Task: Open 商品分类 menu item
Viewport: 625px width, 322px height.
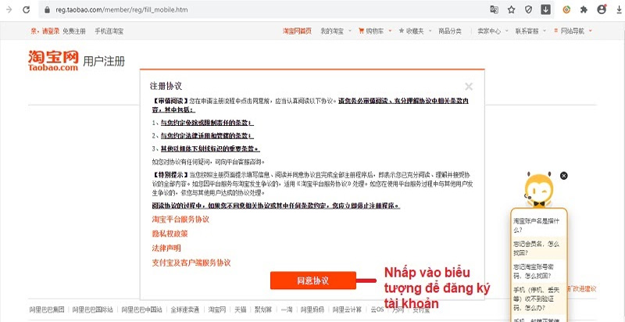Action: pos(450,31)
